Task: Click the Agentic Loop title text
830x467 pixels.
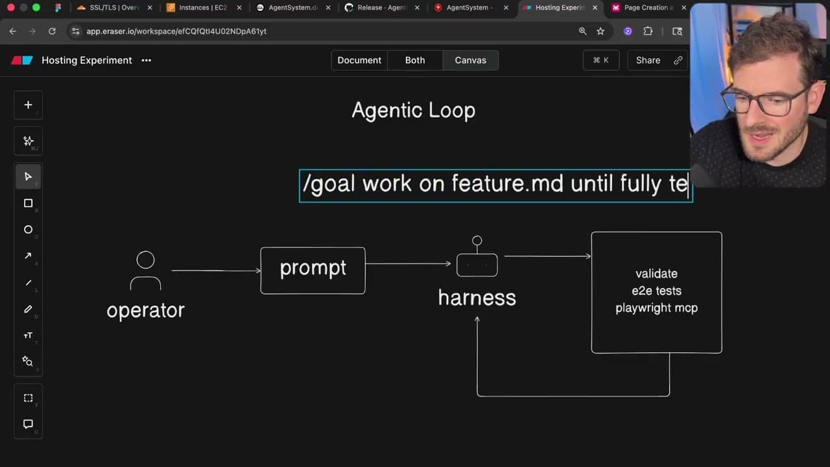Action: [x=414, y=110]
